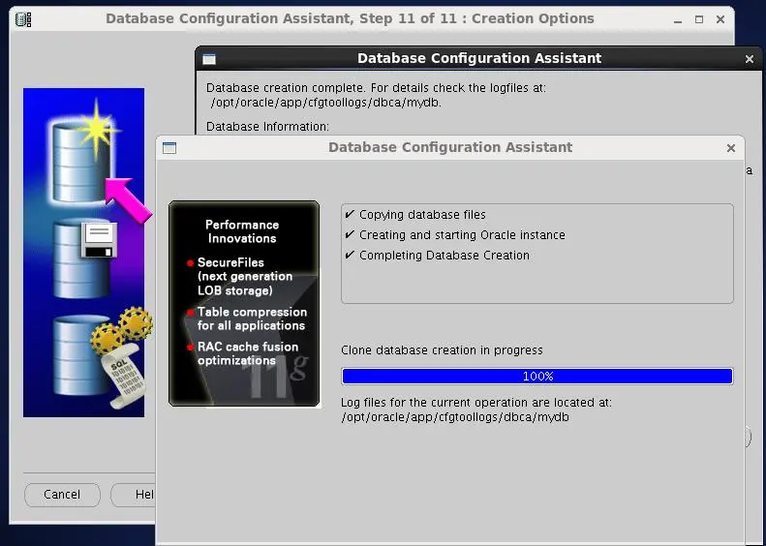Click the 'Database Information:' label
This screenshot has width=766, height=546.
pos(267,127)
